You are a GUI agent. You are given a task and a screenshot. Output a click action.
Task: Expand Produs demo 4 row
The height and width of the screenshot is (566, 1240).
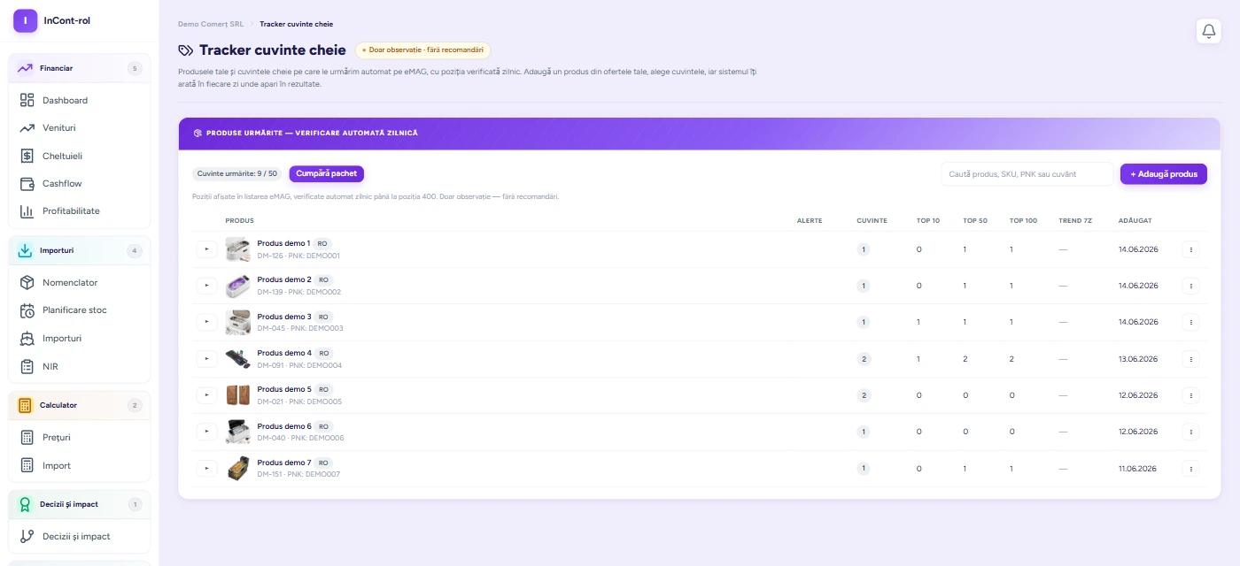pyautogui.click(x=206, y=359)
